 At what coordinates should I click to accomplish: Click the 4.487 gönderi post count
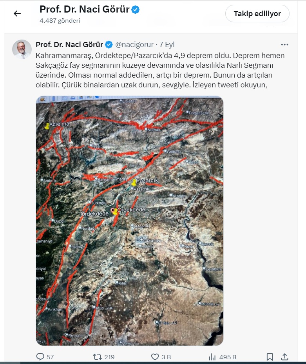point(60,21)
